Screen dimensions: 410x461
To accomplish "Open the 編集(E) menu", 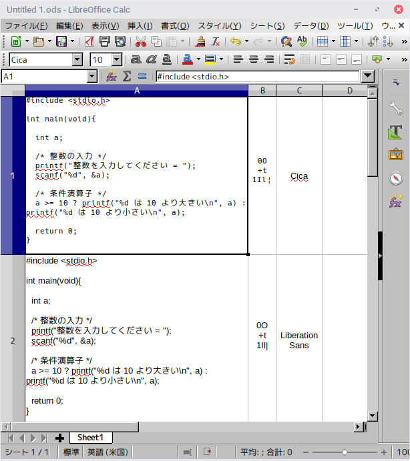I will 69,26.
